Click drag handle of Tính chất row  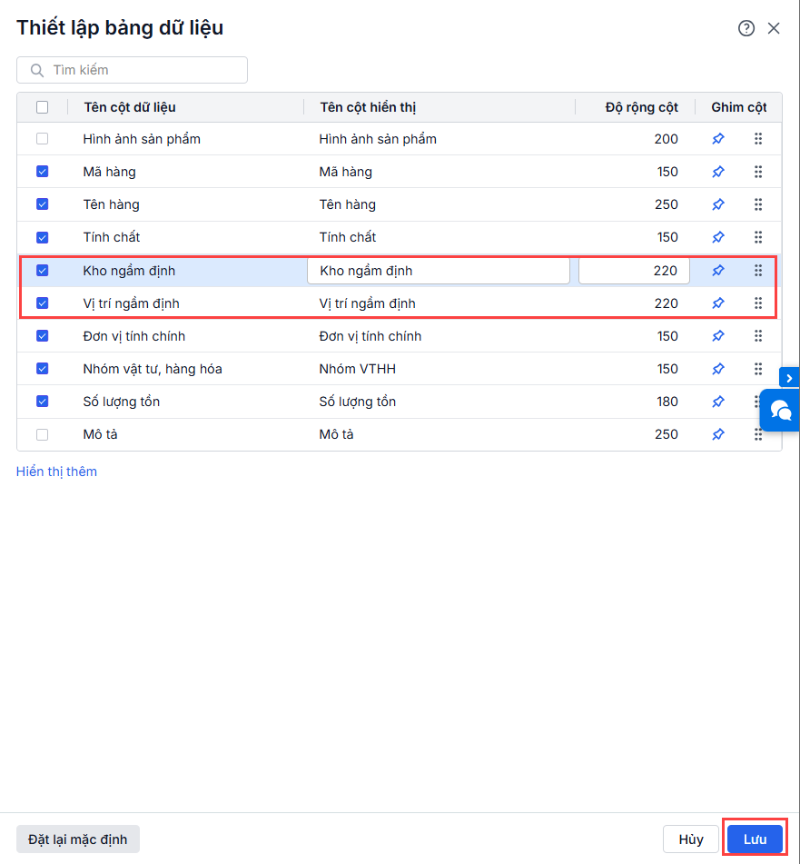[758, 237]
